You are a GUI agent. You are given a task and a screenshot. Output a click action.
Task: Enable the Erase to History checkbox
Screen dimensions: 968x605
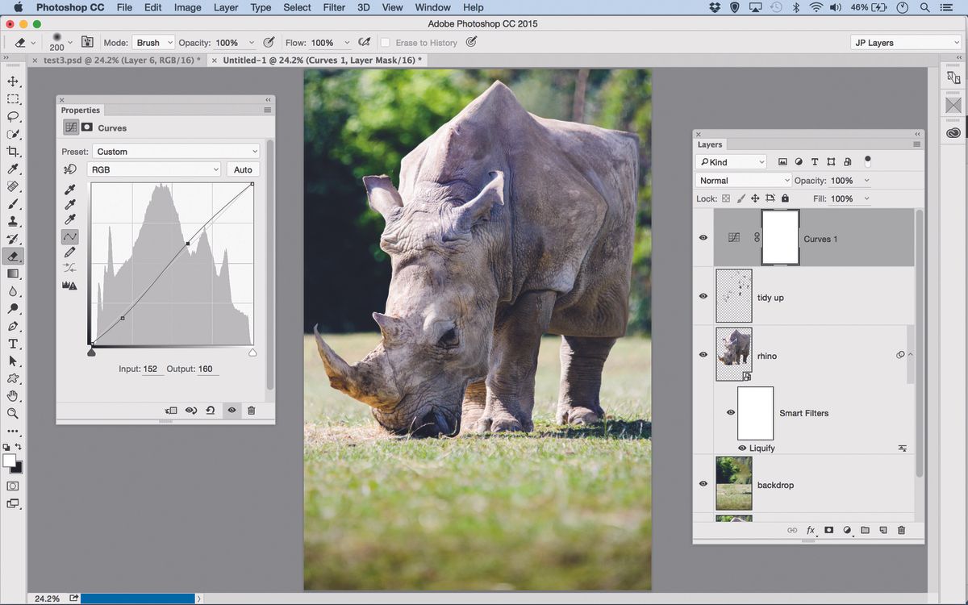[385, 42]
